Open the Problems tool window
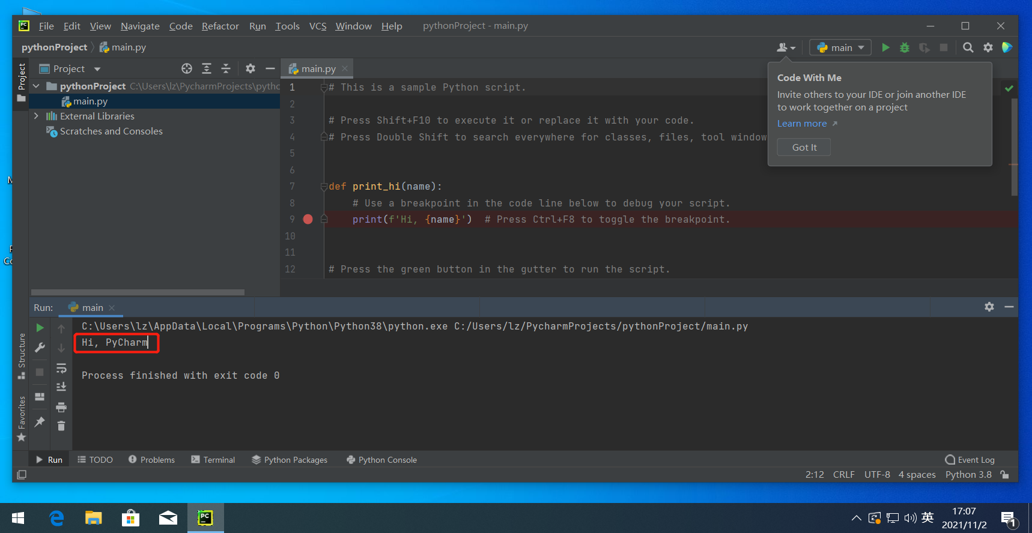 (x=151, y=460)
